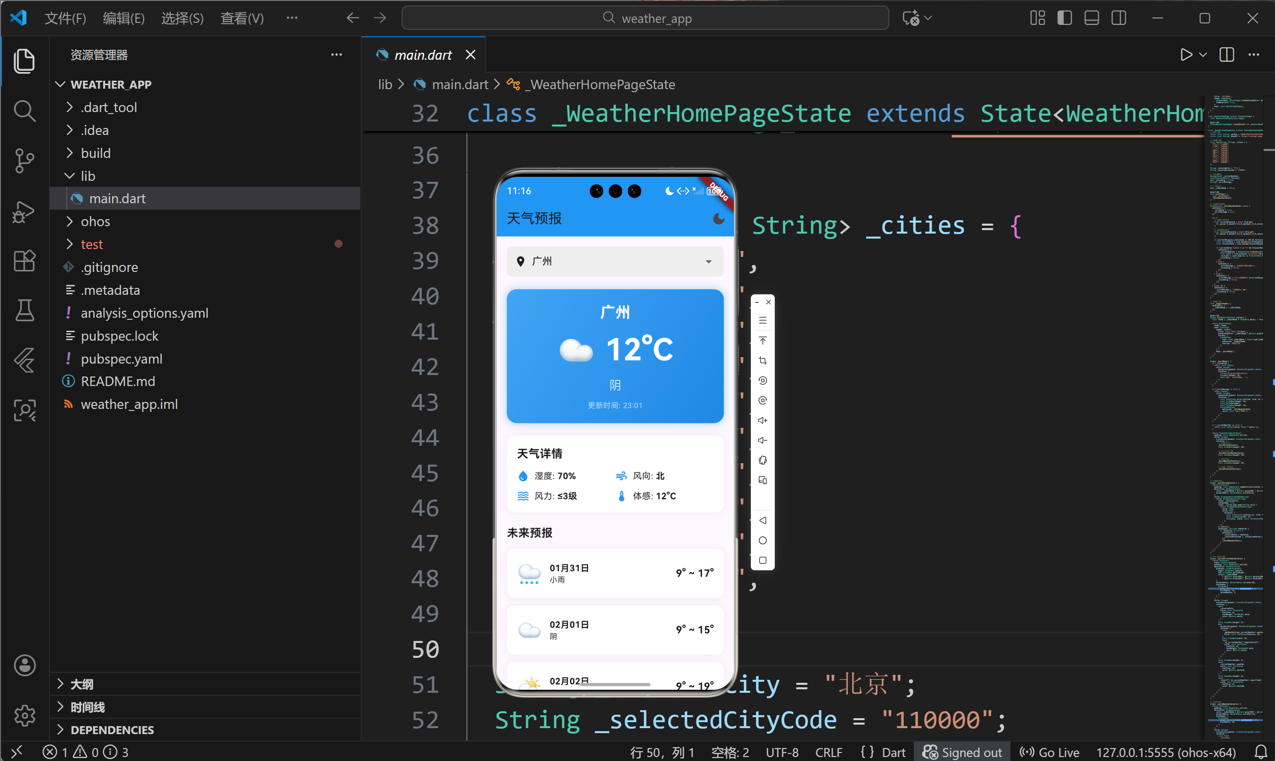Open the 广州 city dropdown
Viewport: 1275px width, 761px height.
[615, 261]
